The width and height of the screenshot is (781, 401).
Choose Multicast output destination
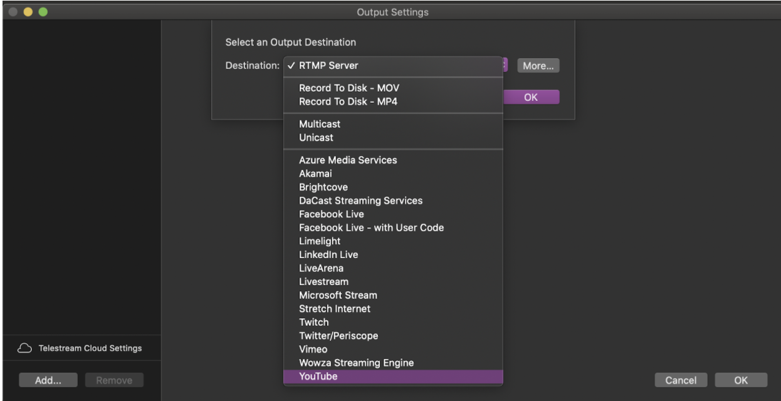(393, 124)
